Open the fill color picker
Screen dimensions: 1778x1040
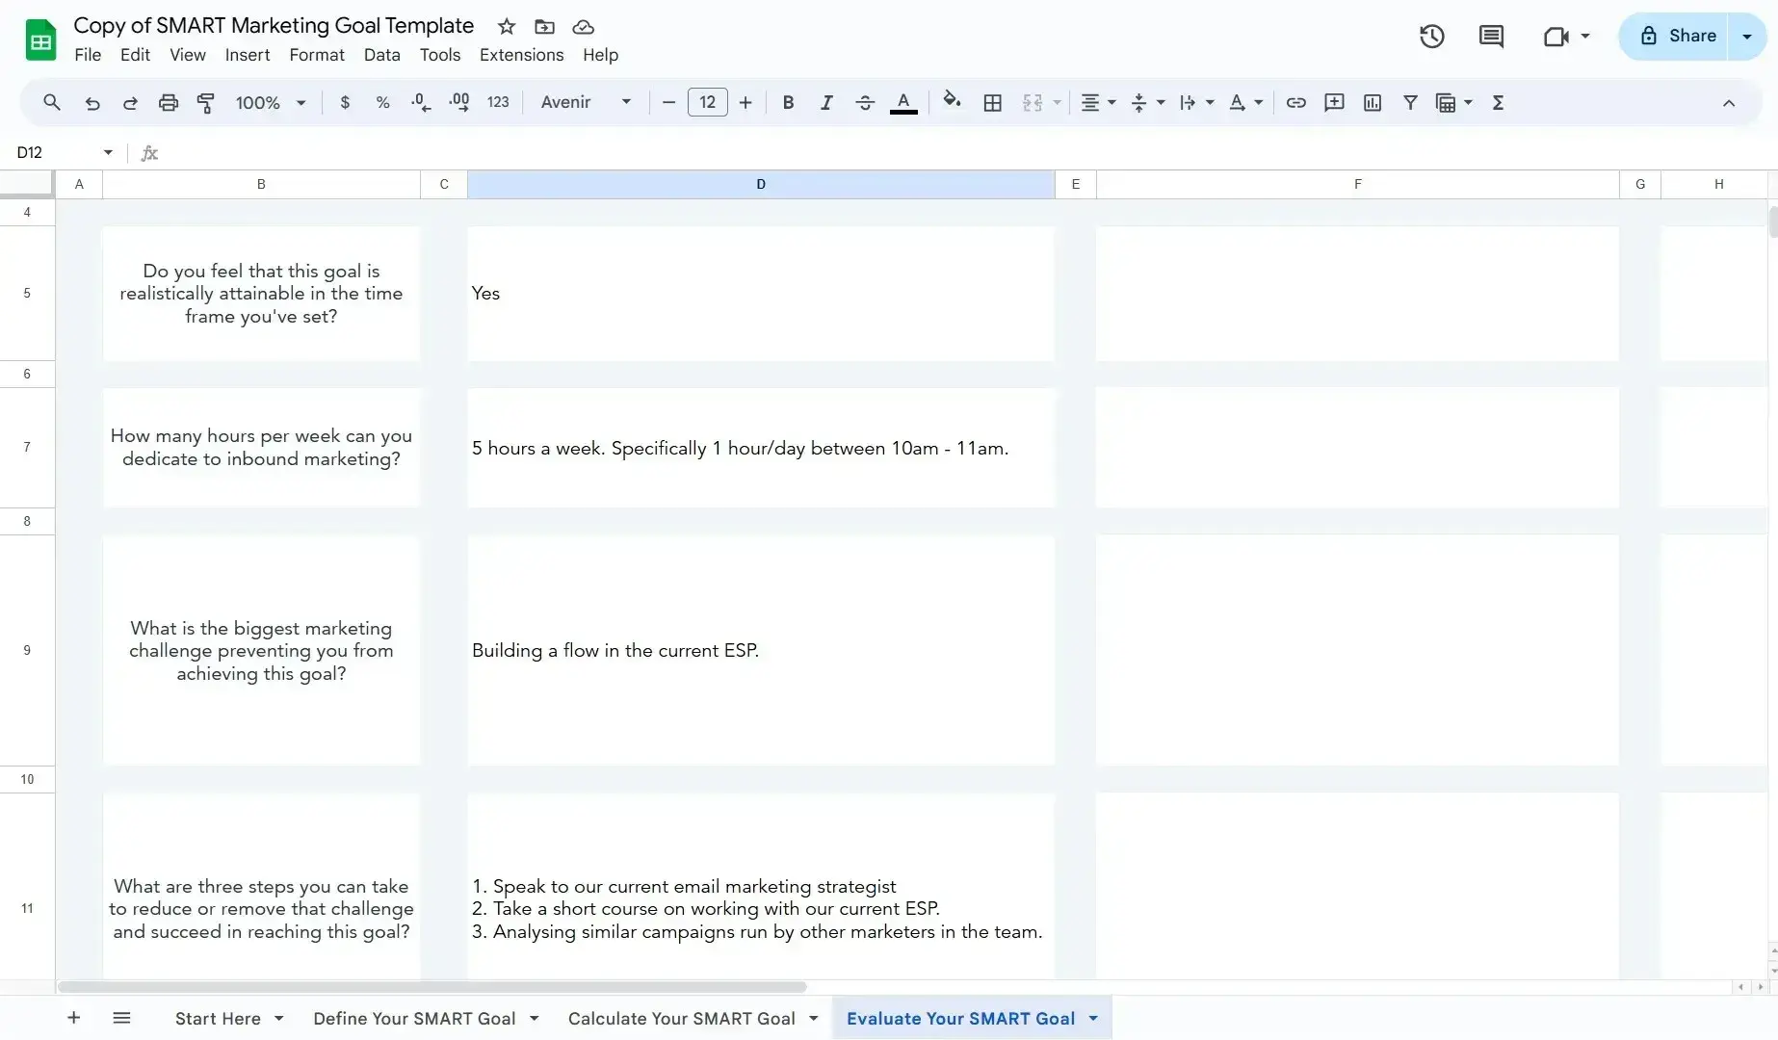coord(952,101)
